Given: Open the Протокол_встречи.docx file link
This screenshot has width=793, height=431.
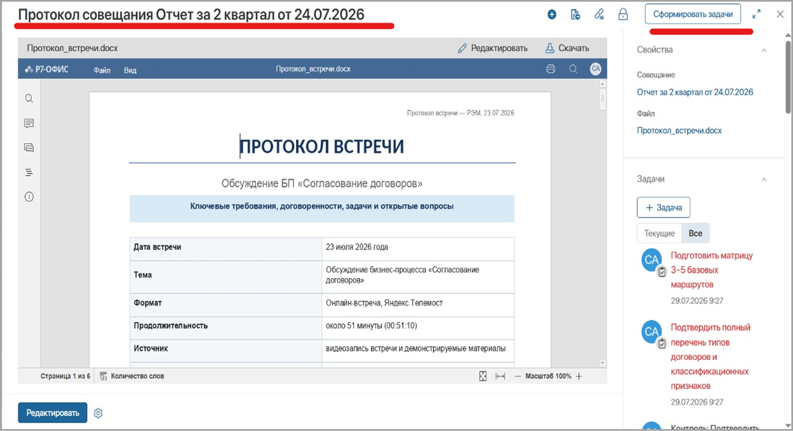Looking at the screenshot, I should [679, 130].
